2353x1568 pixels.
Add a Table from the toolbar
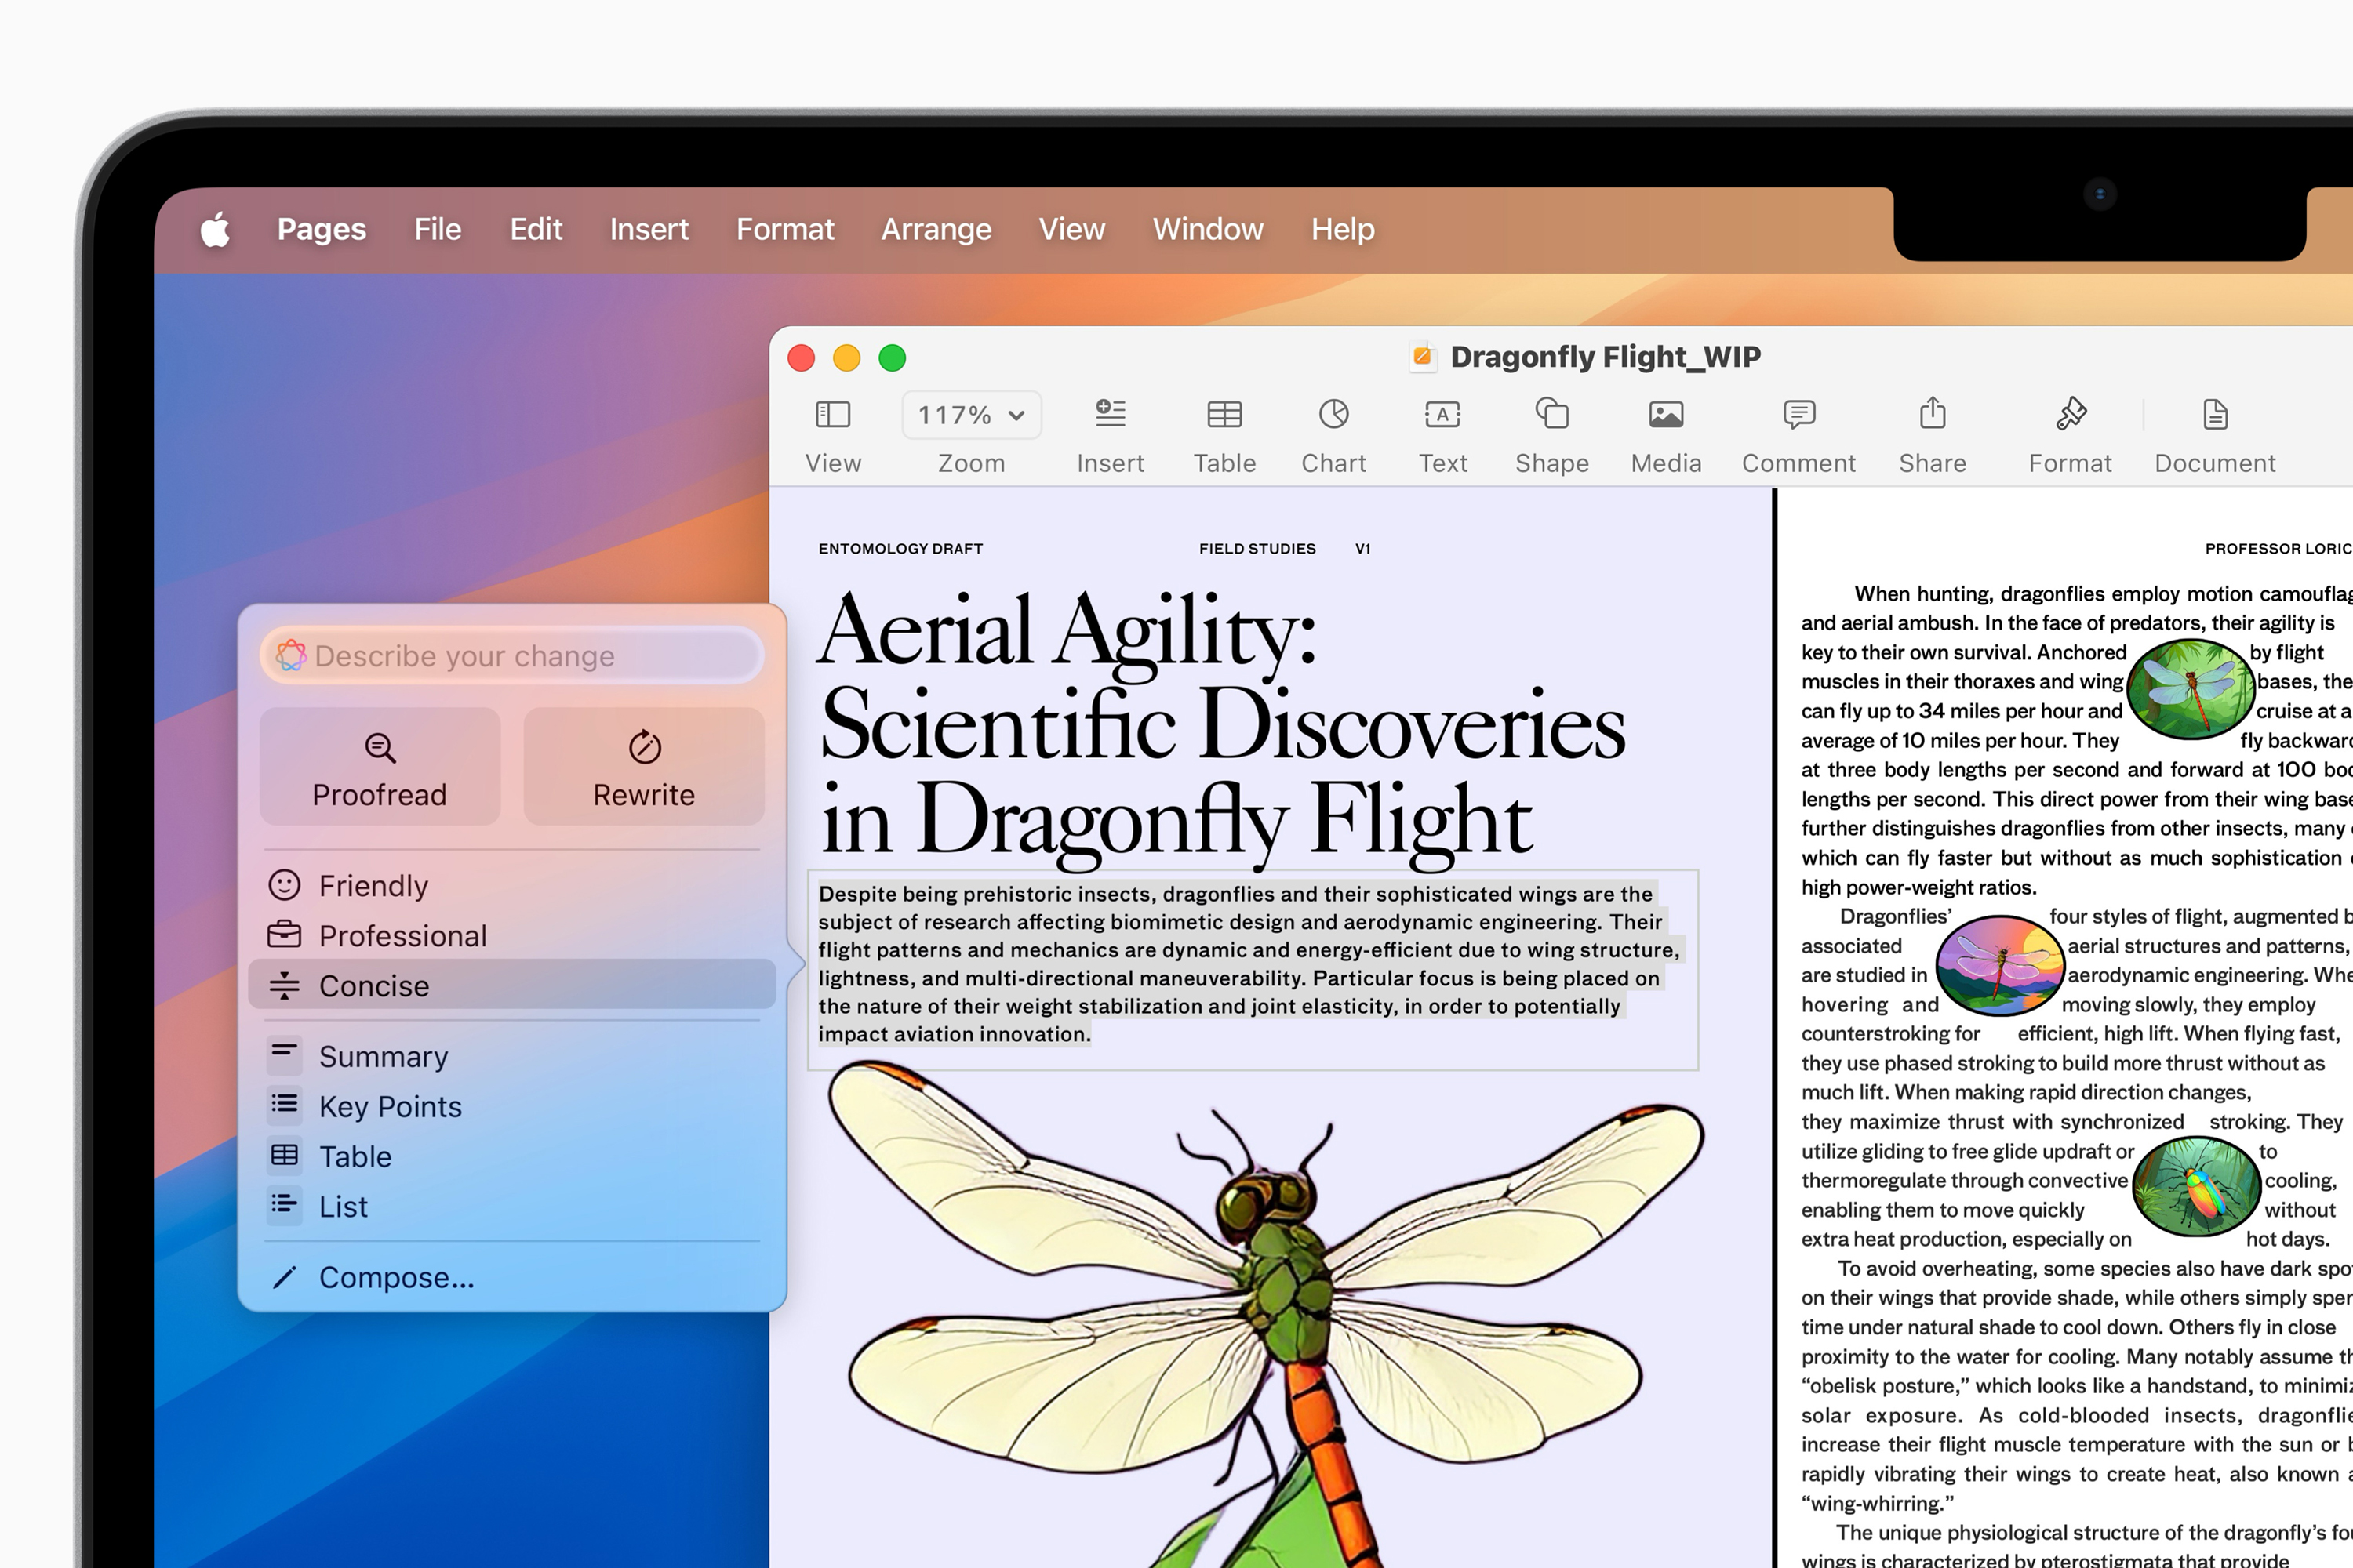1224,414
